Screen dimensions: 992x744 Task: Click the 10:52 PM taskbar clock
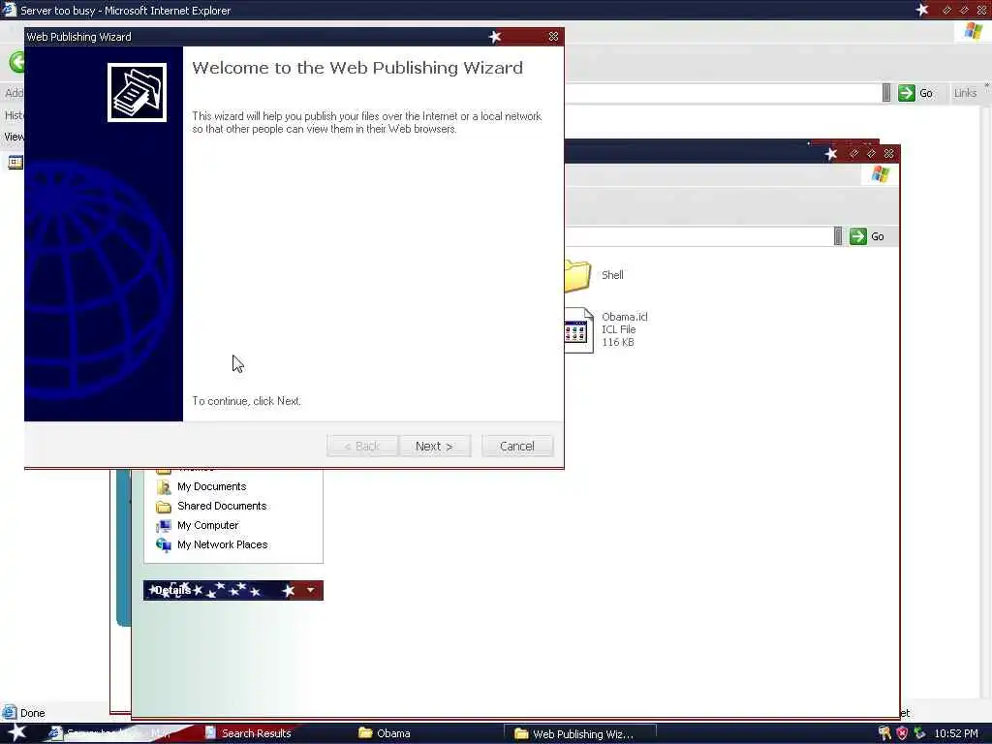tap(956, 733)
